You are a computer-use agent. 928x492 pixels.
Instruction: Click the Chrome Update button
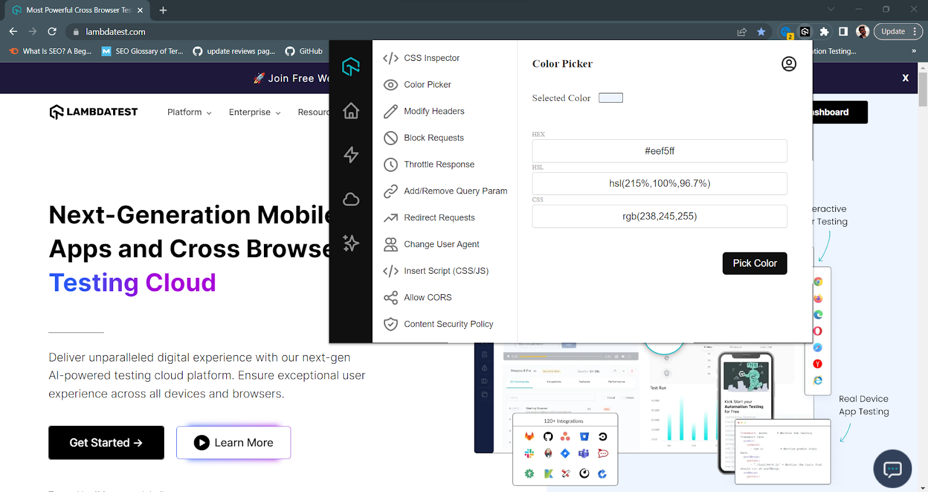(x=893, y=32)
